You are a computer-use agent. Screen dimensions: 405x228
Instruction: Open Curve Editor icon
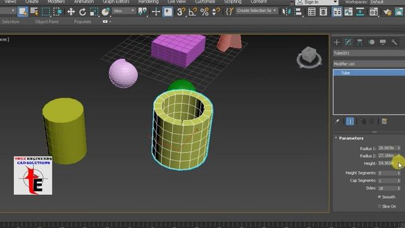349,11
